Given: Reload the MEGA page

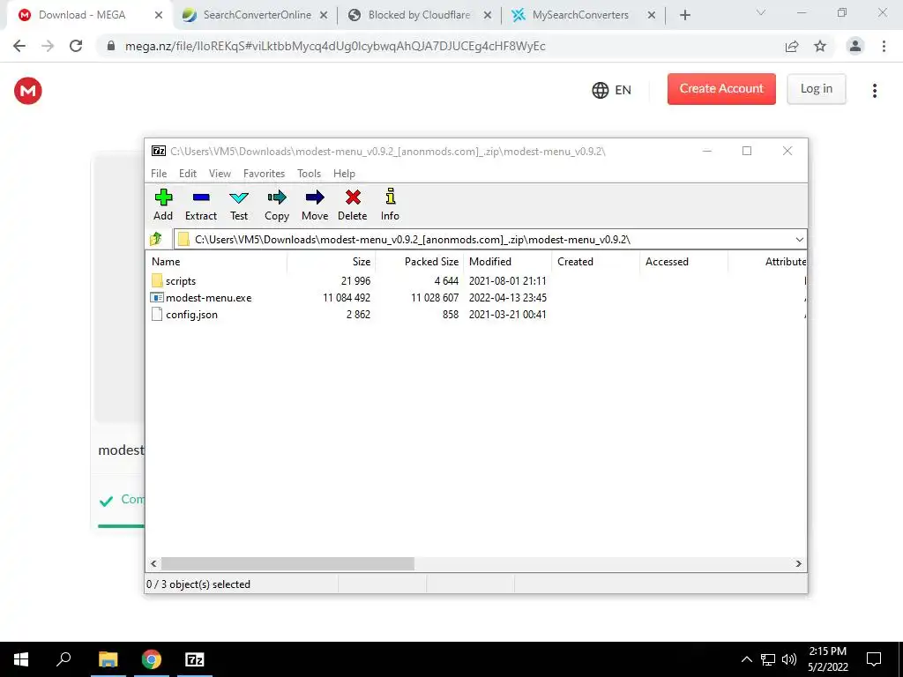Looking at the screenshot, I should [76, 46].
